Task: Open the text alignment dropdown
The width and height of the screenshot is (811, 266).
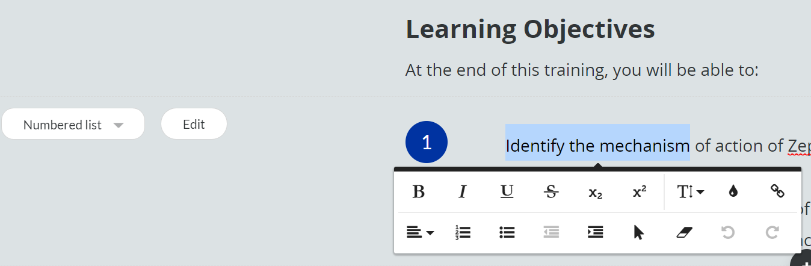Action: (420, 233)
